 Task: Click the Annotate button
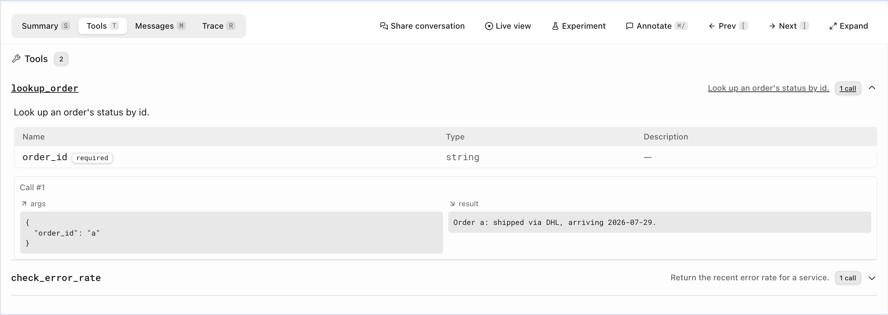pos(657,26)
